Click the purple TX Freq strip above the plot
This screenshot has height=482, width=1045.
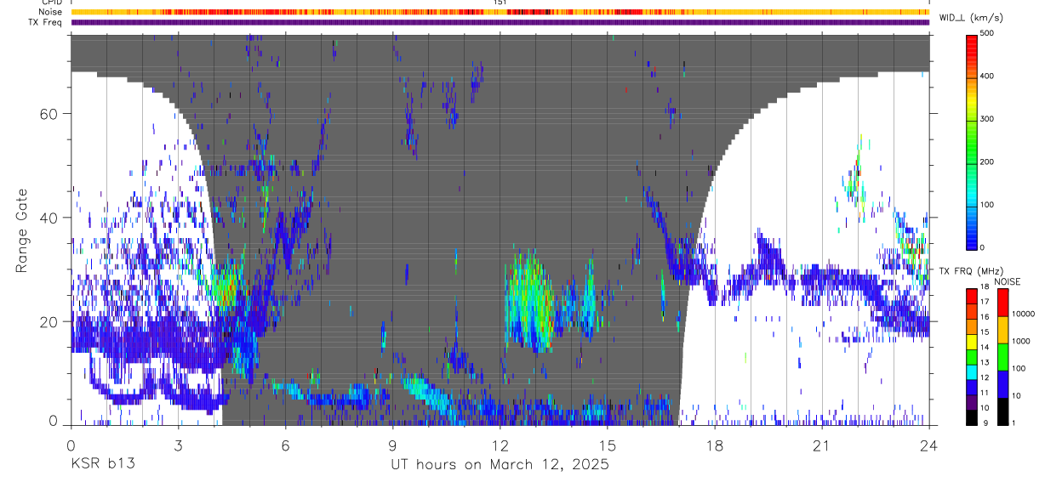click(500, 22)
